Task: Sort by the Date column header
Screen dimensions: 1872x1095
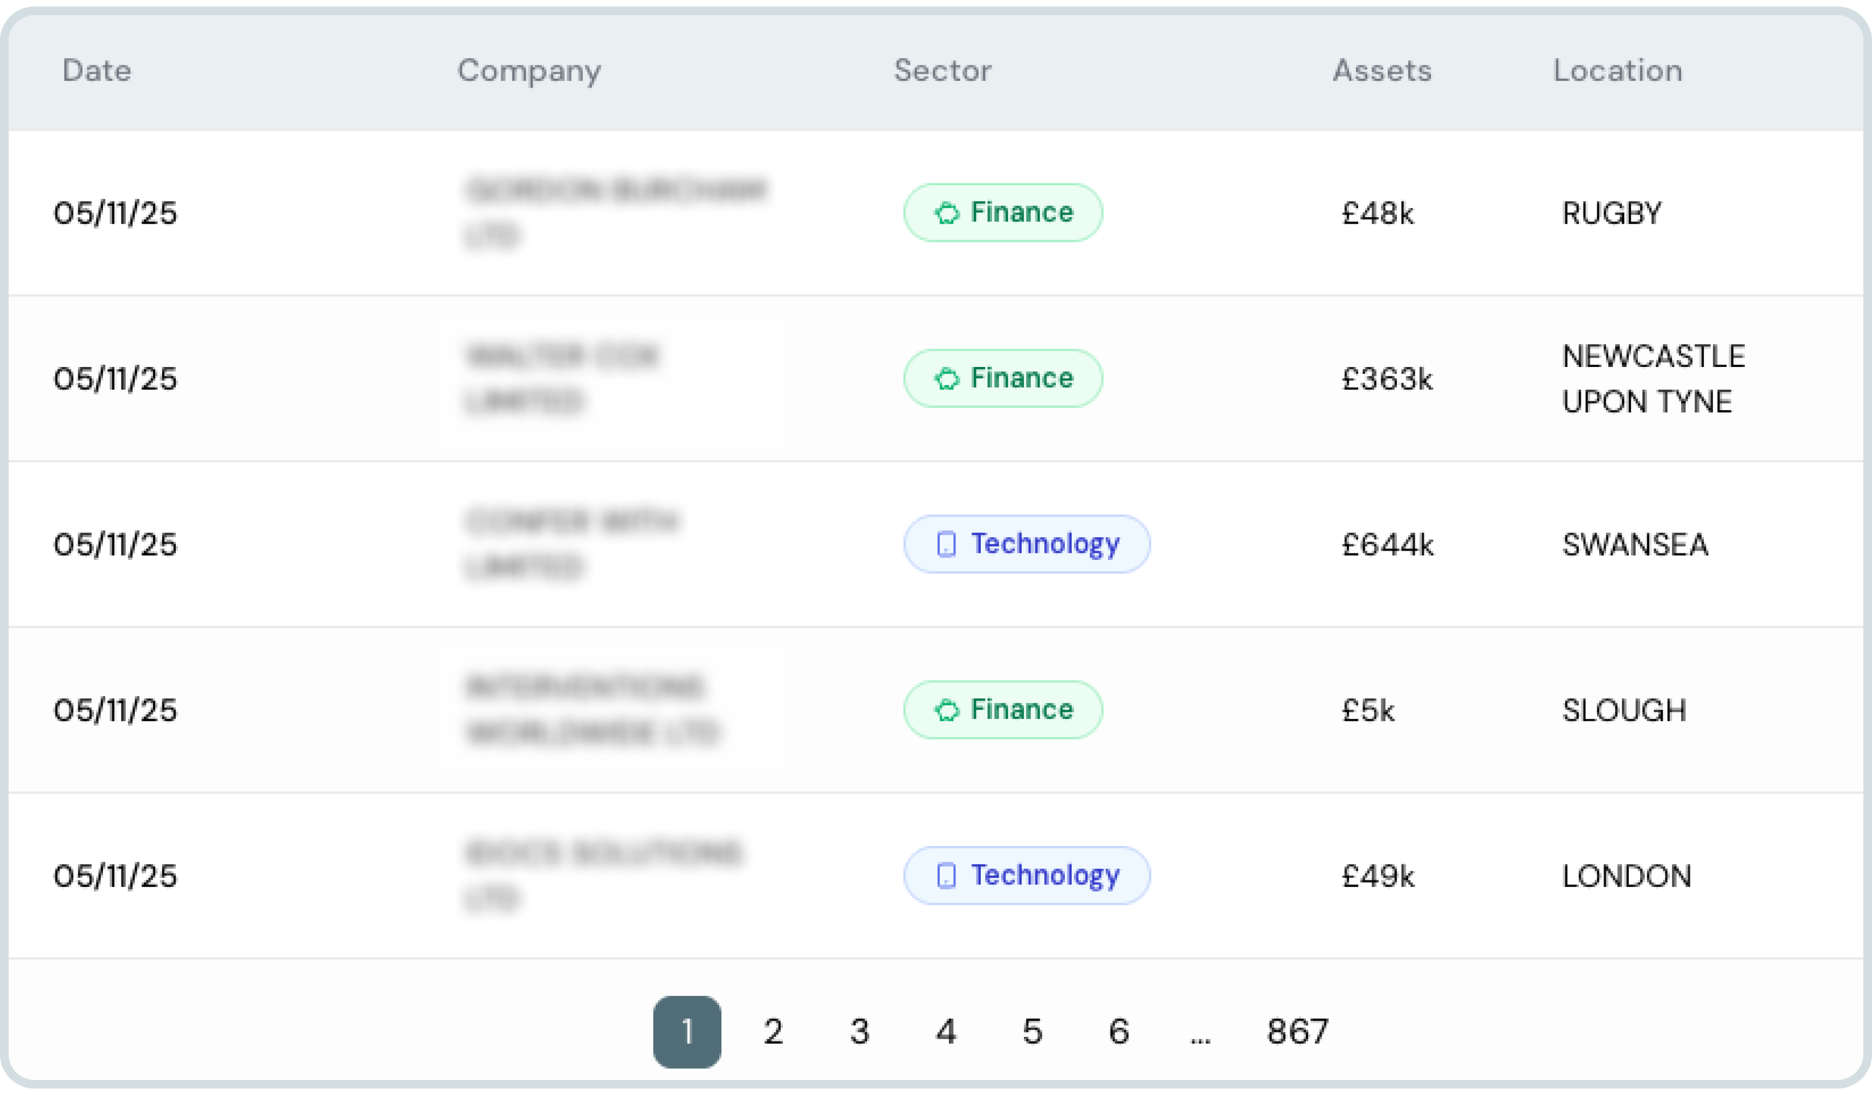Action: [x=97, y=71]
